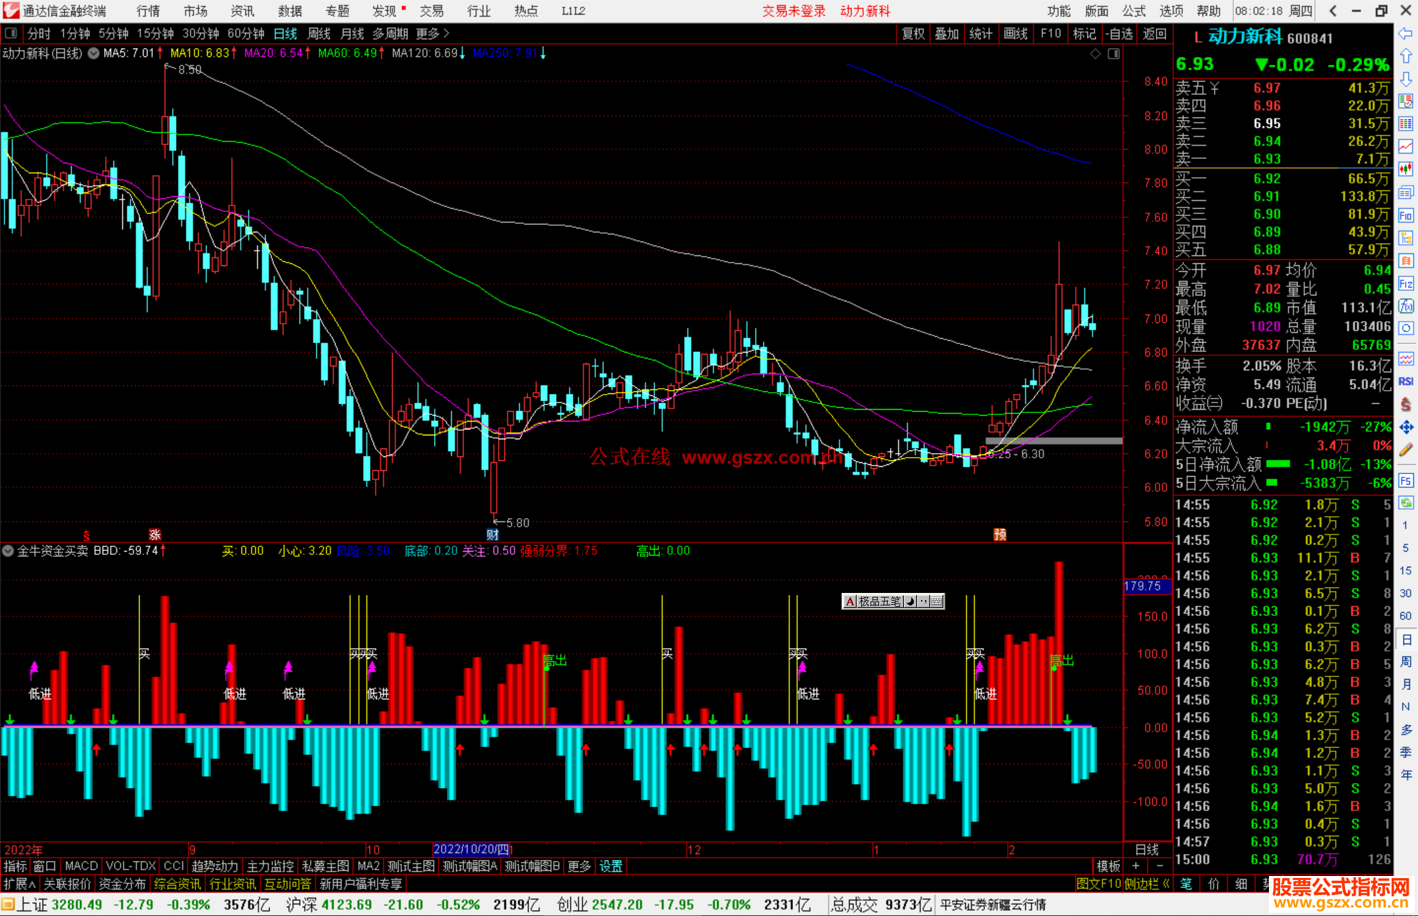This screenshot has width=1418, height=916.
Task: Expand the 更多 period options chevron
Action: pyautogui.click(x=446, y=33)
